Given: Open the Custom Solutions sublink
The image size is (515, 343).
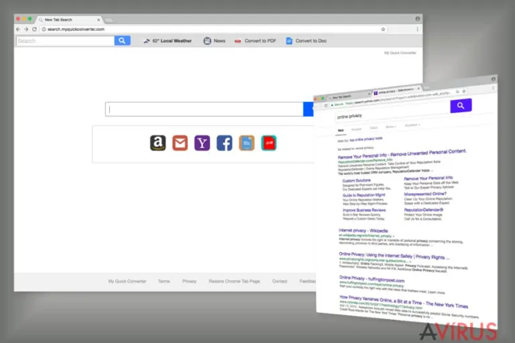Looking at the screenshot, I should [356, 180].
